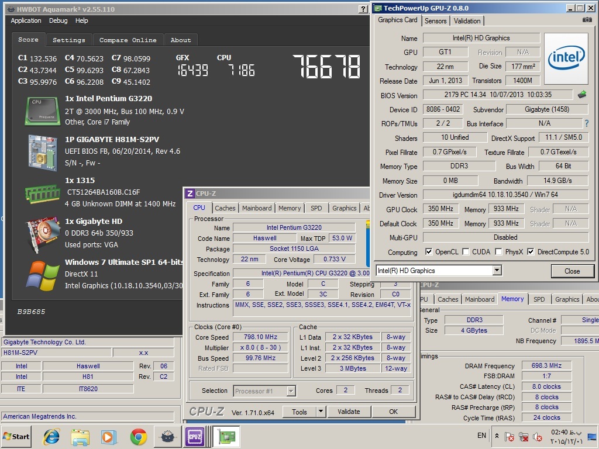Switch to GPU-Z Validation tab

point(467,21)
